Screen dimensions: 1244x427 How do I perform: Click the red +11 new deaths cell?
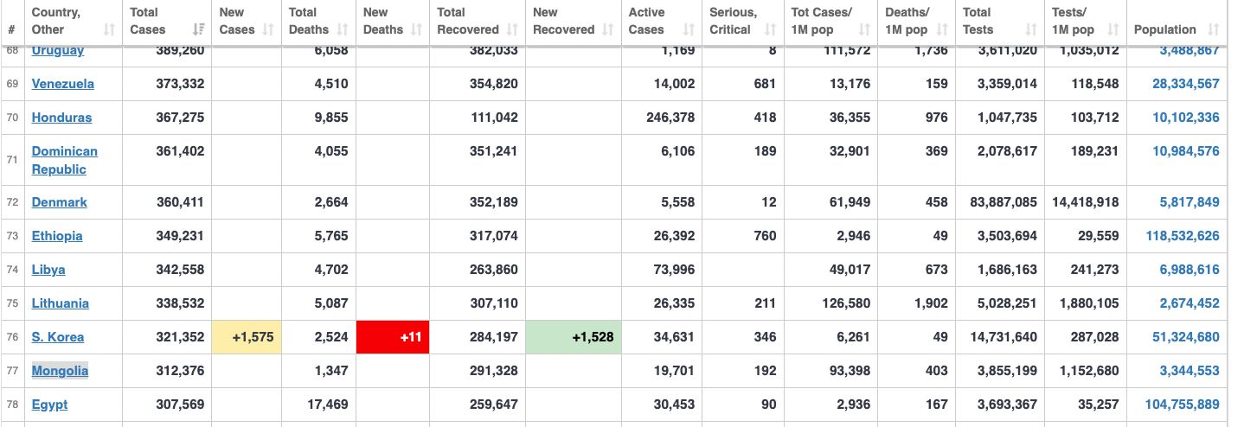coord(393,337)
